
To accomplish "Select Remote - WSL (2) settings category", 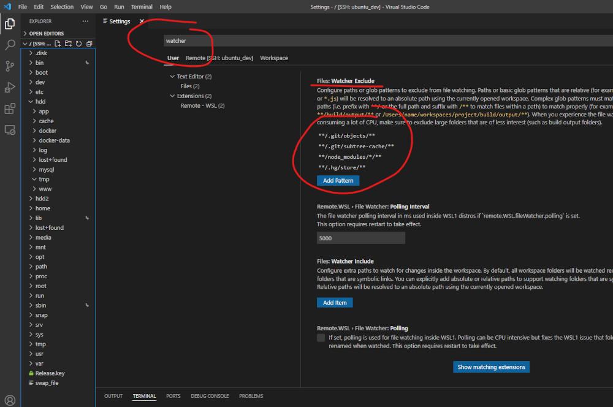I will pos(202,105).
